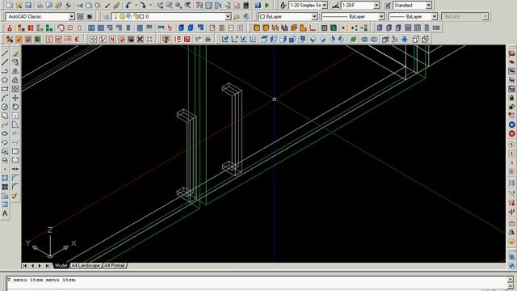This screenshot has height=291, width=517.
Task: Open the AutoCAD Classic workspace dropdown
Action: click(72, 16)
